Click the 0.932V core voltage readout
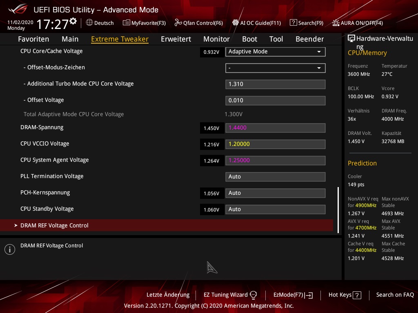Image resolution: width=418 pixels, height=313 pixels. (212, 52)
